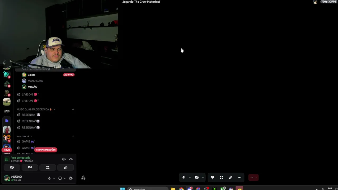Add channel to JOGATINA category

[x=73, y=136]
